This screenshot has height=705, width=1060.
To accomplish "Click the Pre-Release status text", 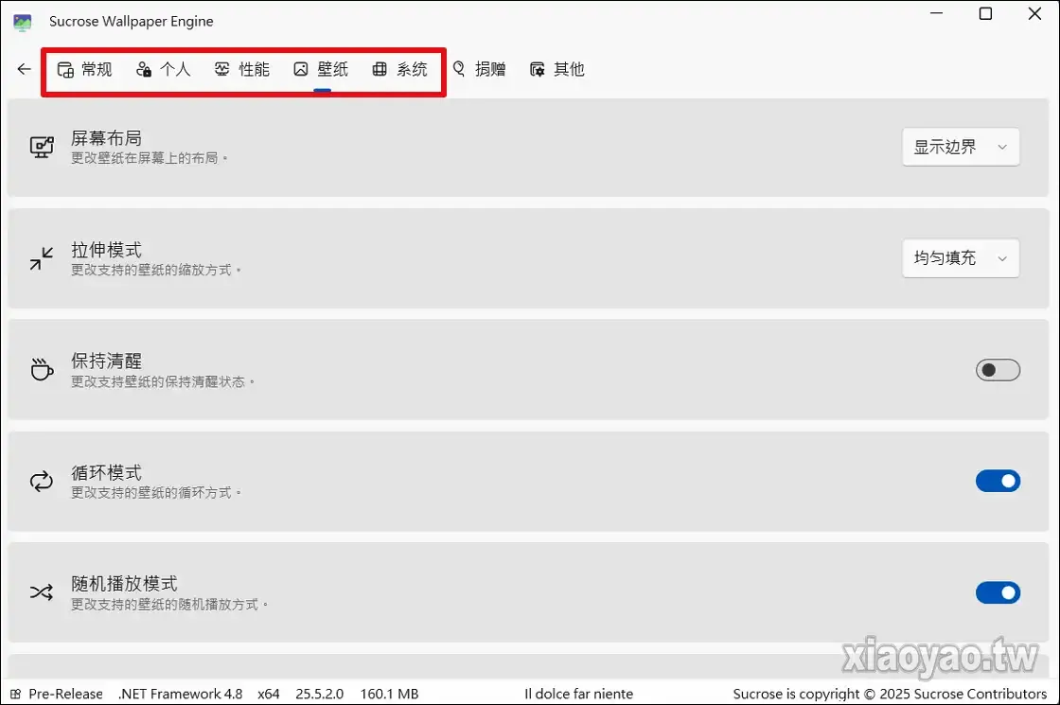I will [65, 695].
